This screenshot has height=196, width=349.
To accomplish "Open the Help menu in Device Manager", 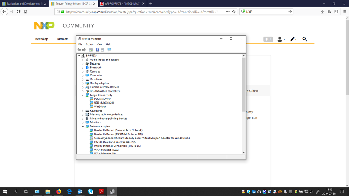I will (x=108, y=44).
